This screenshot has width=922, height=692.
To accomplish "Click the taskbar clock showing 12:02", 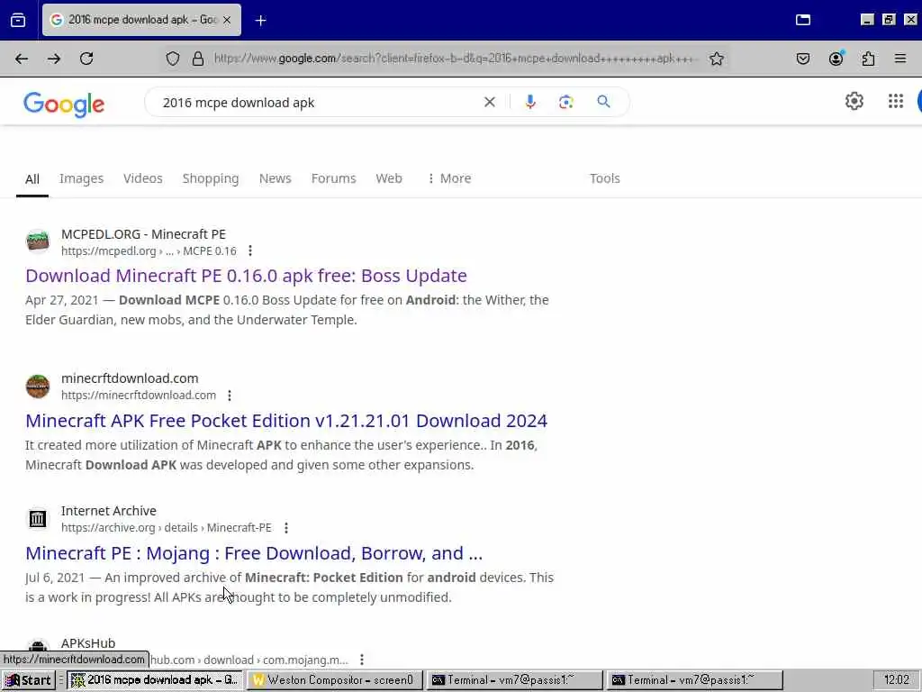I will [x=896, y=680].
